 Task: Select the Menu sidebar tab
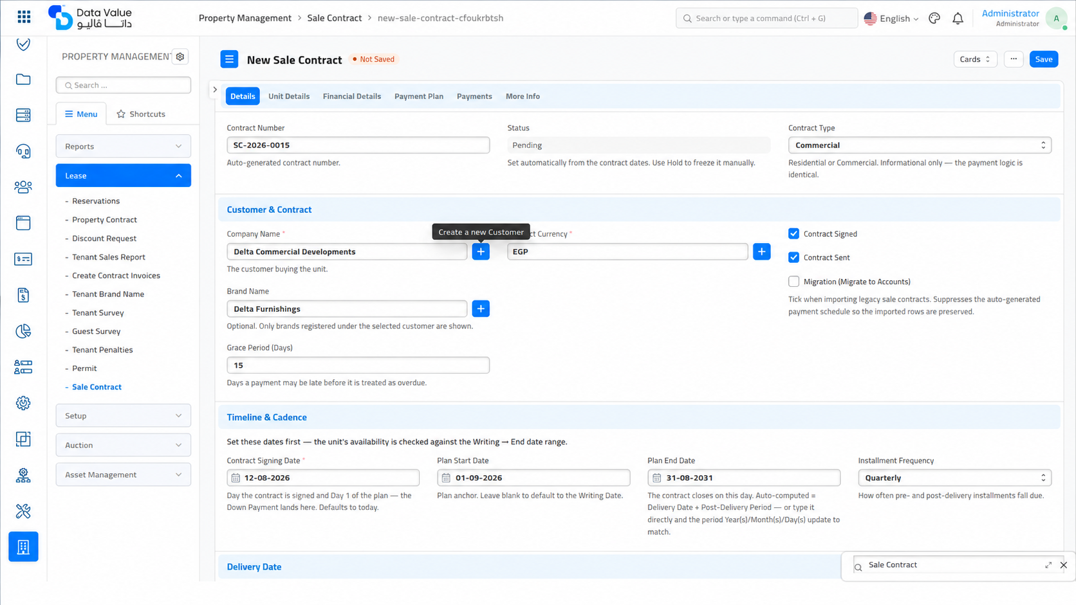[81, 114]
